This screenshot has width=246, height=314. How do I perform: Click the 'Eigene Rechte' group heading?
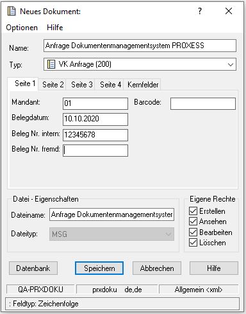click(213, 199)
